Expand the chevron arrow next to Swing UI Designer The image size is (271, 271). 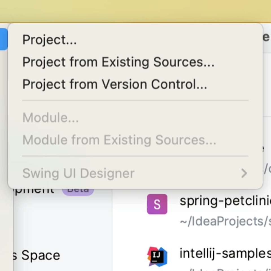click(x=244, y=173)
